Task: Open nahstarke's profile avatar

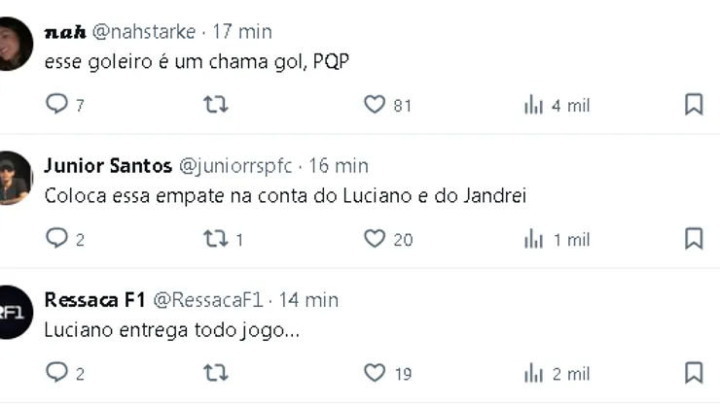Action: (14, 45)
